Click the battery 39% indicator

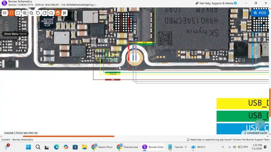click(243, 147)
